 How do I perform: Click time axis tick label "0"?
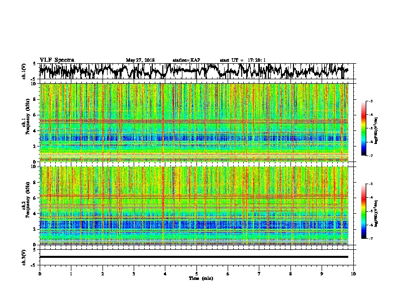tap(40, 274)
